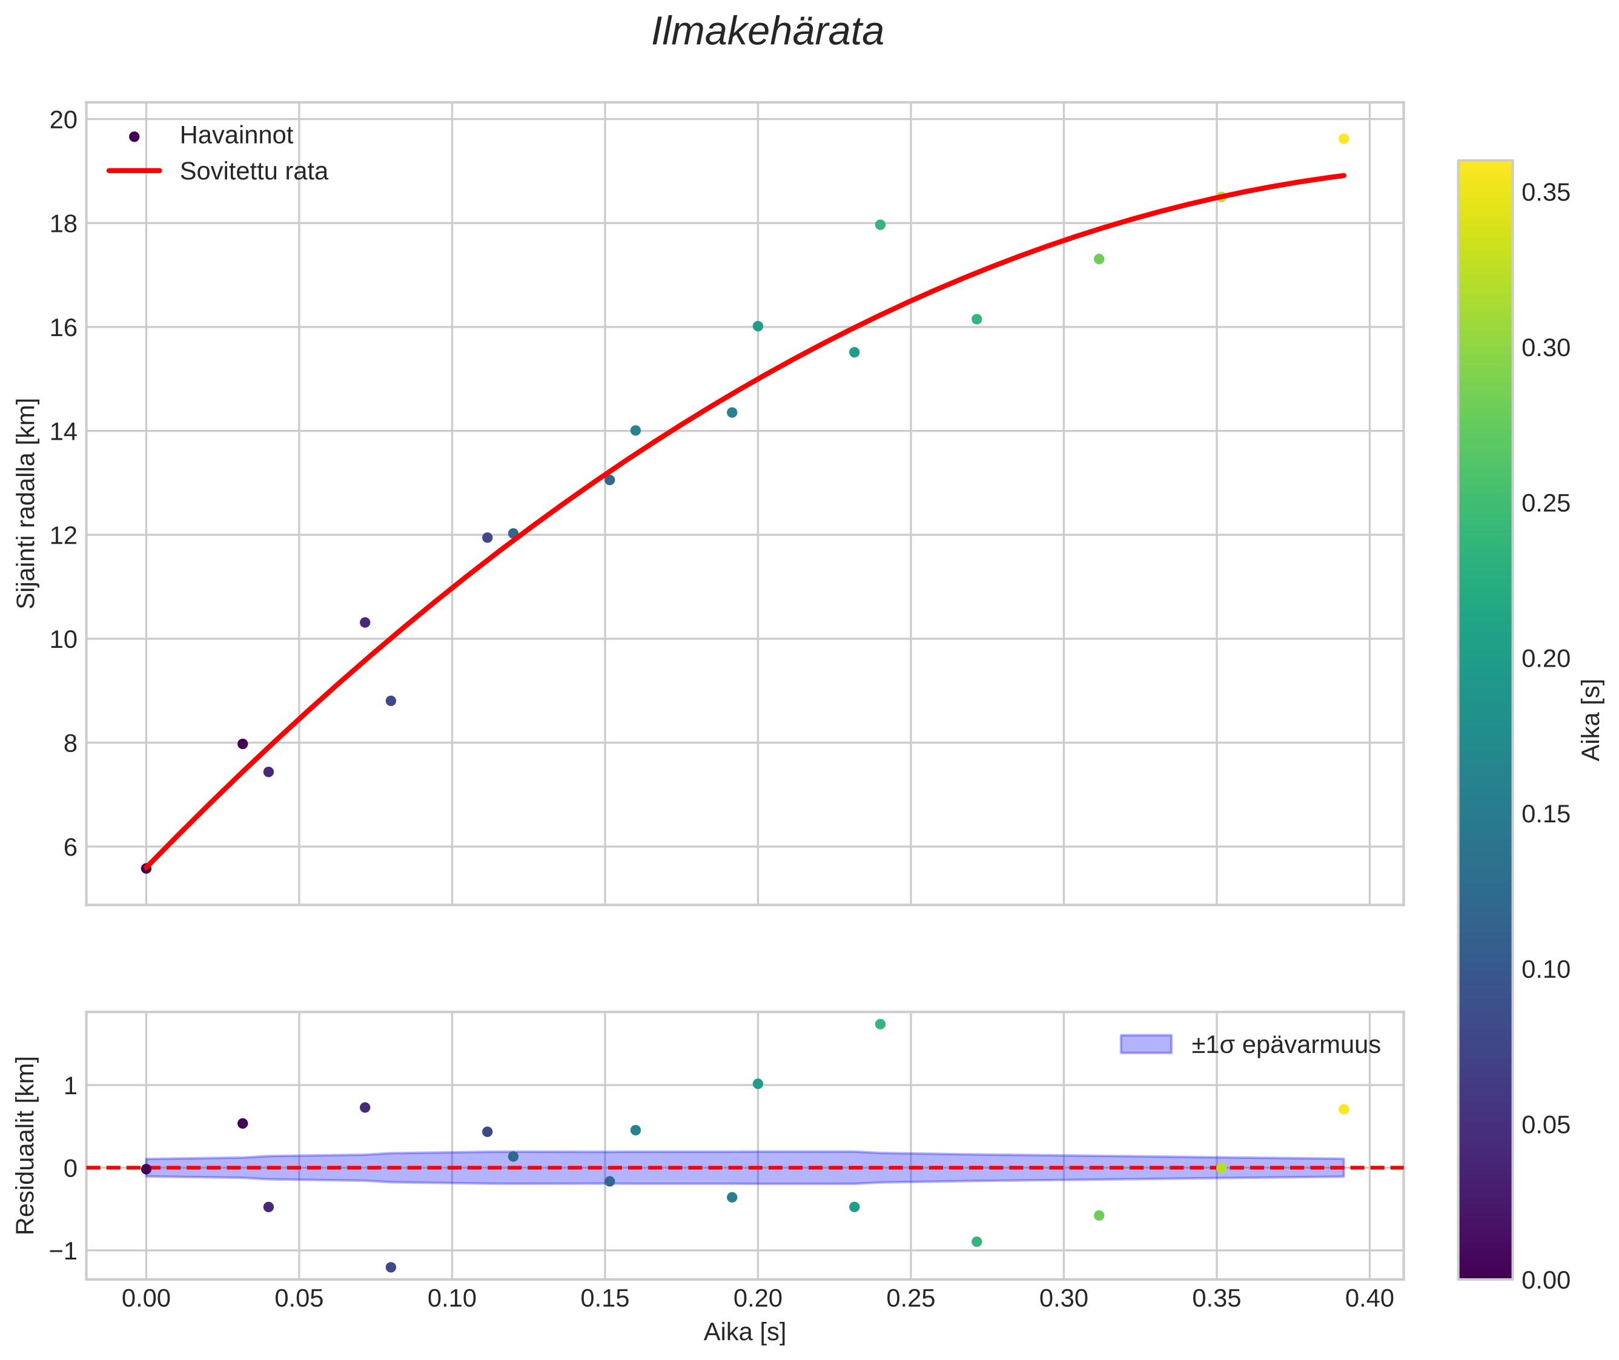Click the Sovitettu rata red legend line
The width and height of the screenshot is (1619, 1360).
point(134,171)
